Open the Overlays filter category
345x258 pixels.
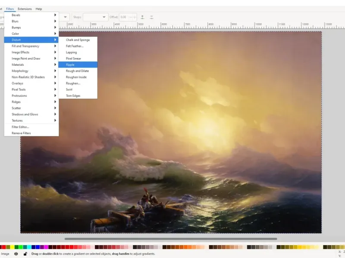coord(31,83)
